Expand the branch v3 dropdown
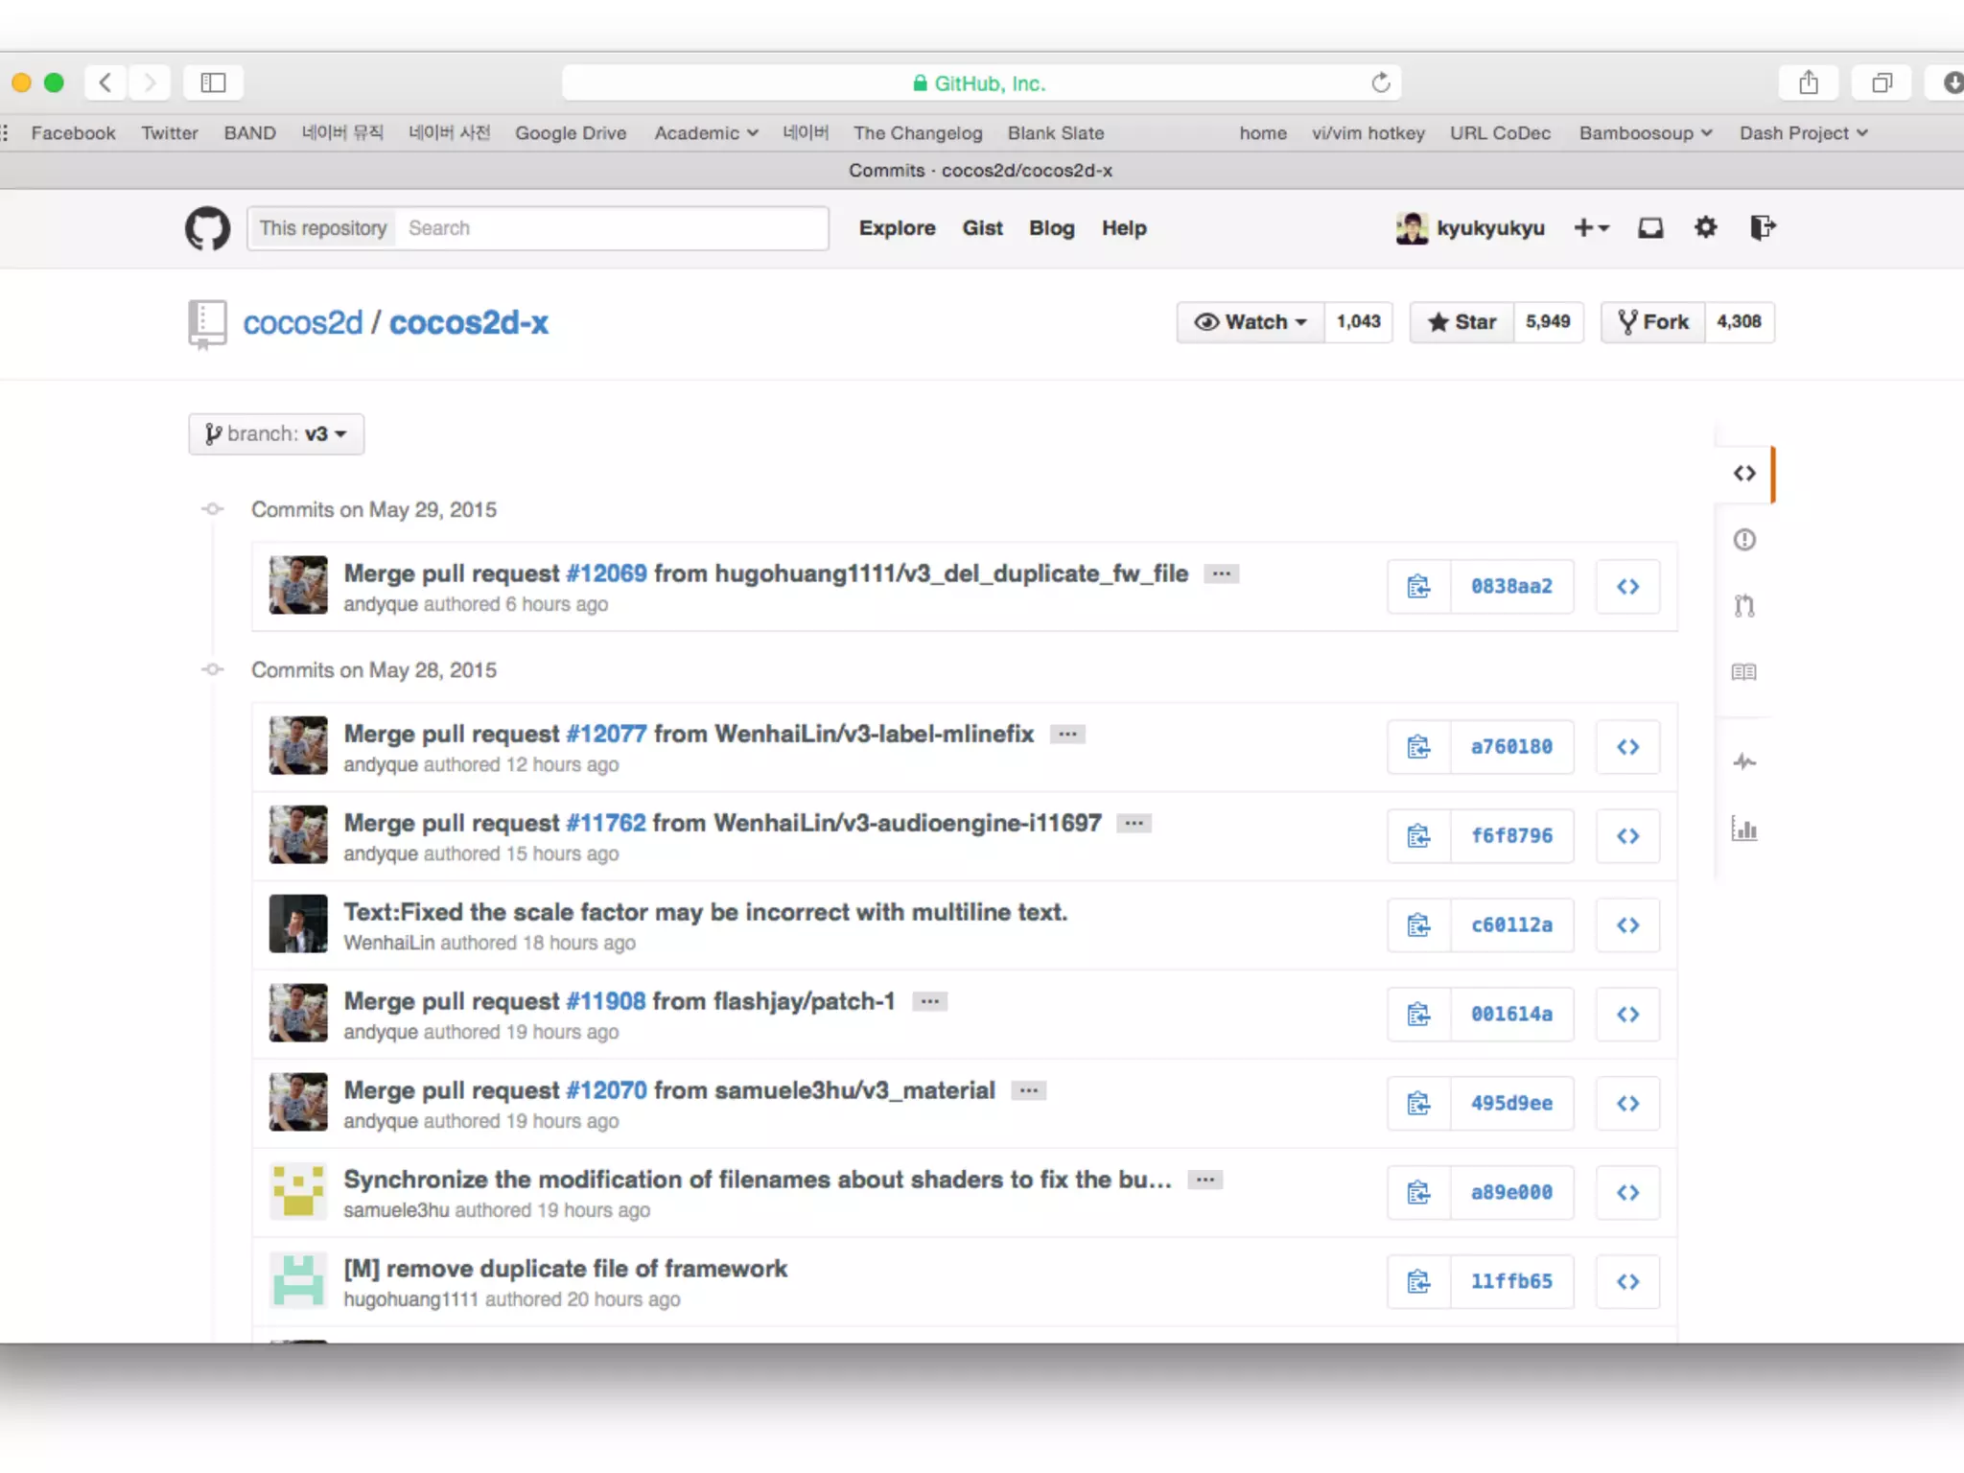Viewport: 1964px width, 1473px height. pyautogui.click(x=276, y=434)
